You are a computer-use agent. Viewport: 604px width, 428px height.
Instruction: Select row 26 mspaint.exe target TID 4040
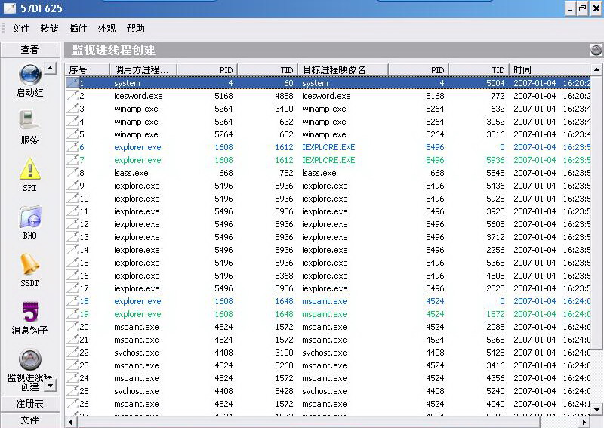click(328, 404)
